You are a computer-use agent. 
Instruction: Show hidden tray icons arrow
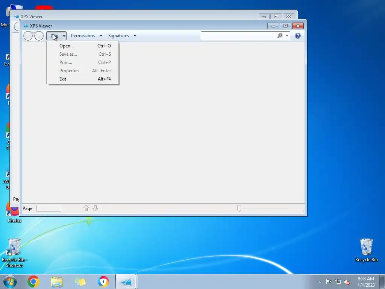coord(320,282)
